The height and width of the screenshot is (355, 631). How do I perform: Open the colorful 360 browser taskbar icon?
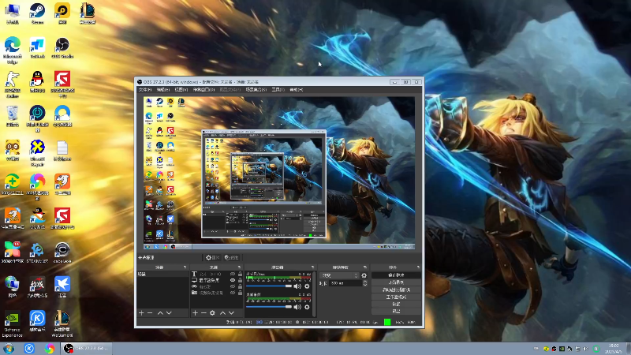50,349
